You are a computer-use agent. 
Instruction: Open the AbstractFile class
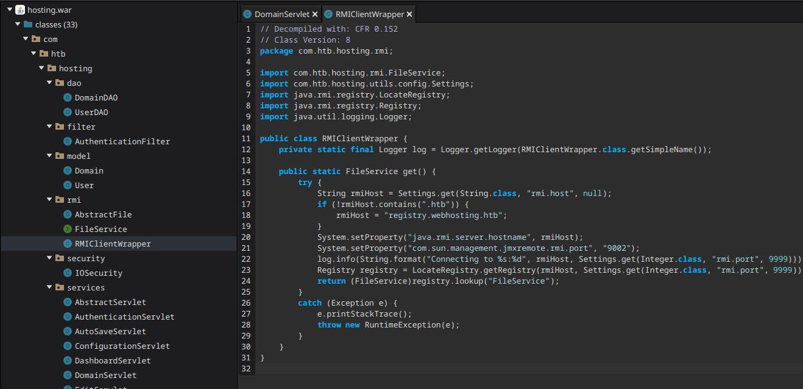coord(103,214)
